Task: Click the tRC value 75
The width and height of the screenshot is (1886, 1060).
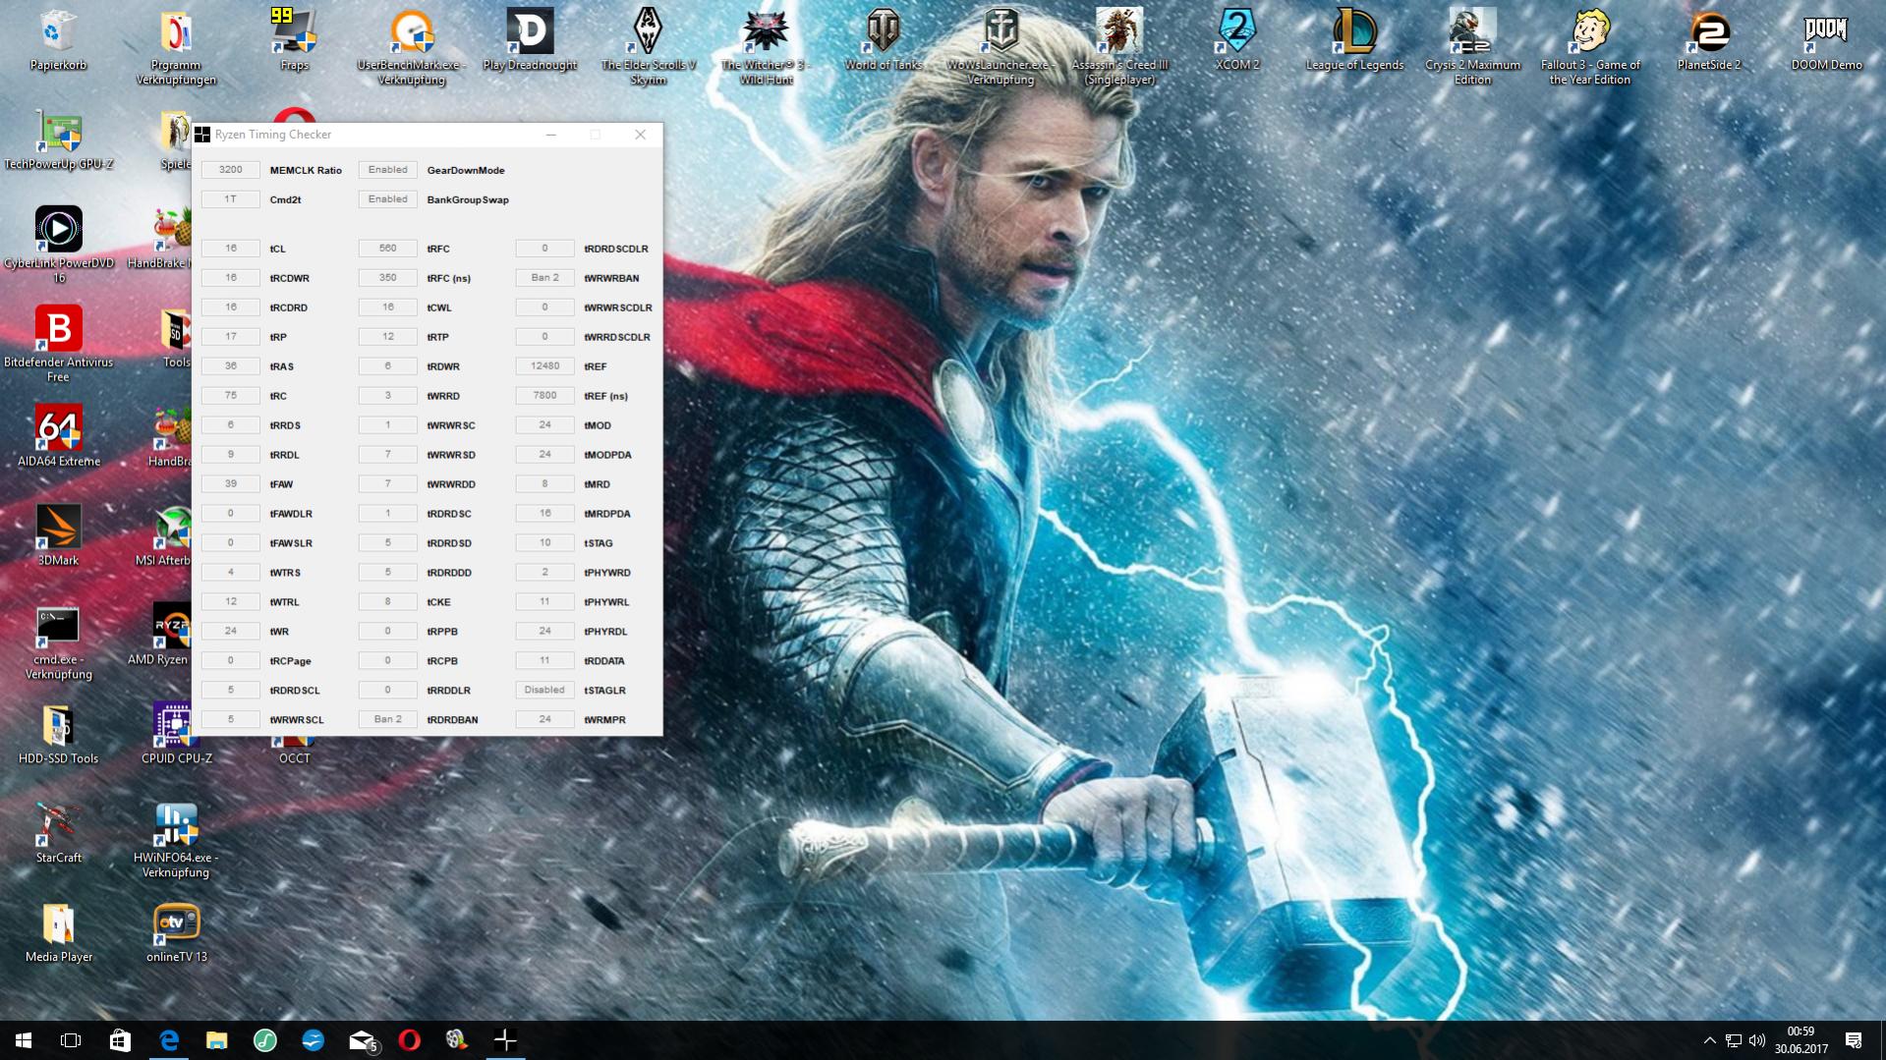Action: [230, 396]
